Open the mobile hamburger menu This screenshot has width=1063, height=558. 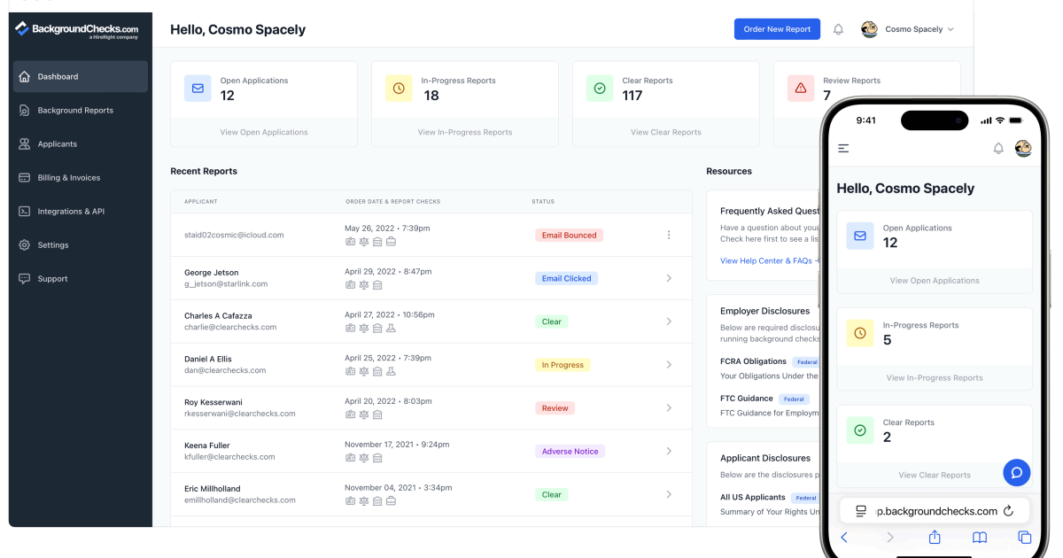tap(843, 149)
